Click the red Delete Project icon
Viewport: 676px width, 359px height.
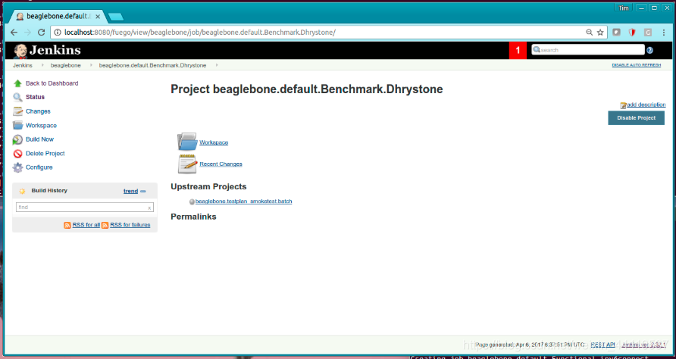[17, 154]
